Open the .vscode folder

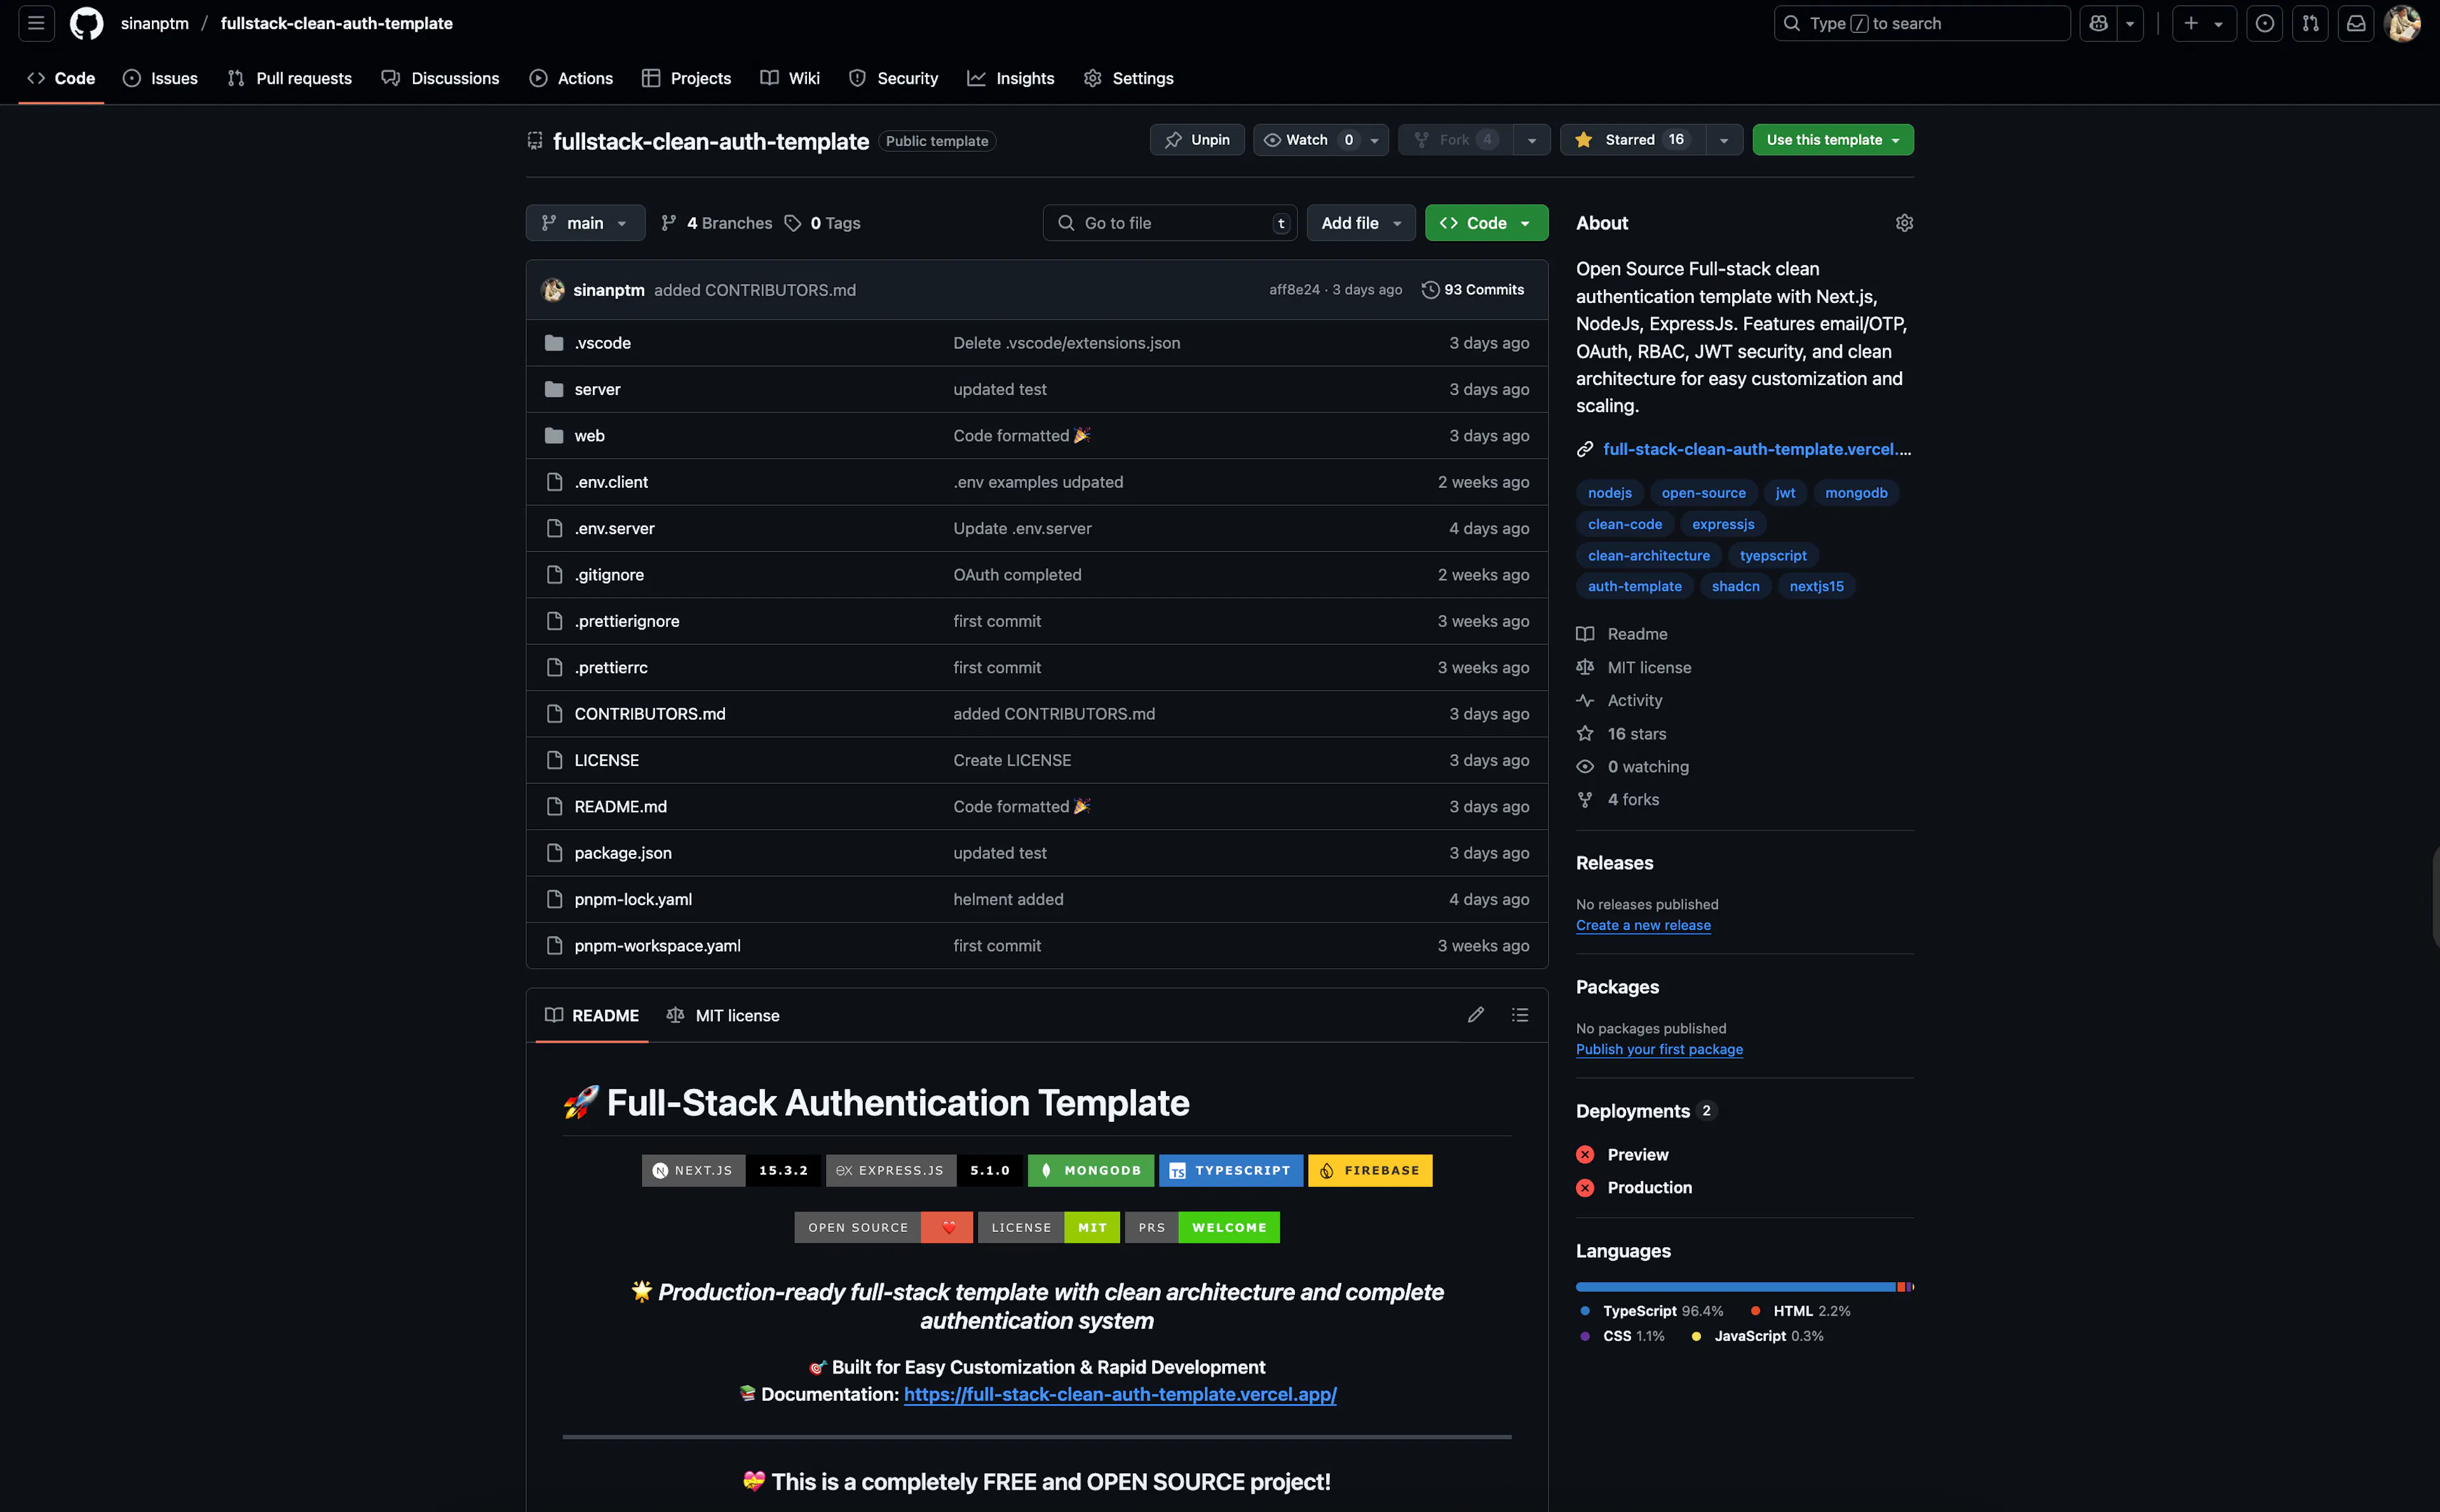(x=603, y=343)
